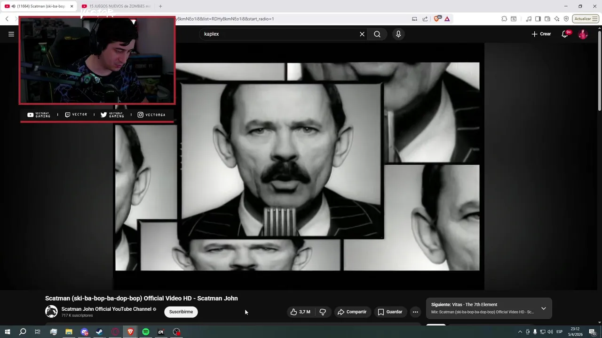Open the account avatar menu
Viewport: 602px width, 338px height.
(583, 34)
